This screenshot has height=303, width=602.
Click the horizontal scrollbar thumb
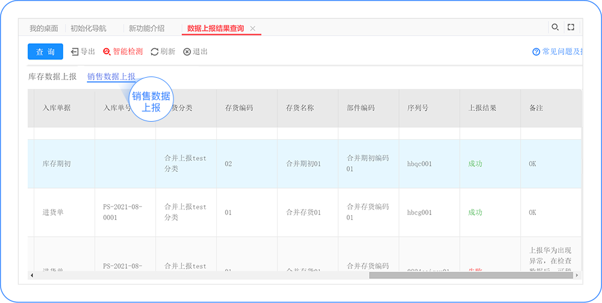click(470, 275)
